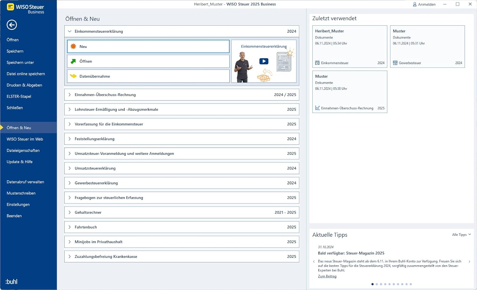Open Dateieigenschaften in sidebar
The width and height of the screenshot is (477, 290).
coord(23,150)
